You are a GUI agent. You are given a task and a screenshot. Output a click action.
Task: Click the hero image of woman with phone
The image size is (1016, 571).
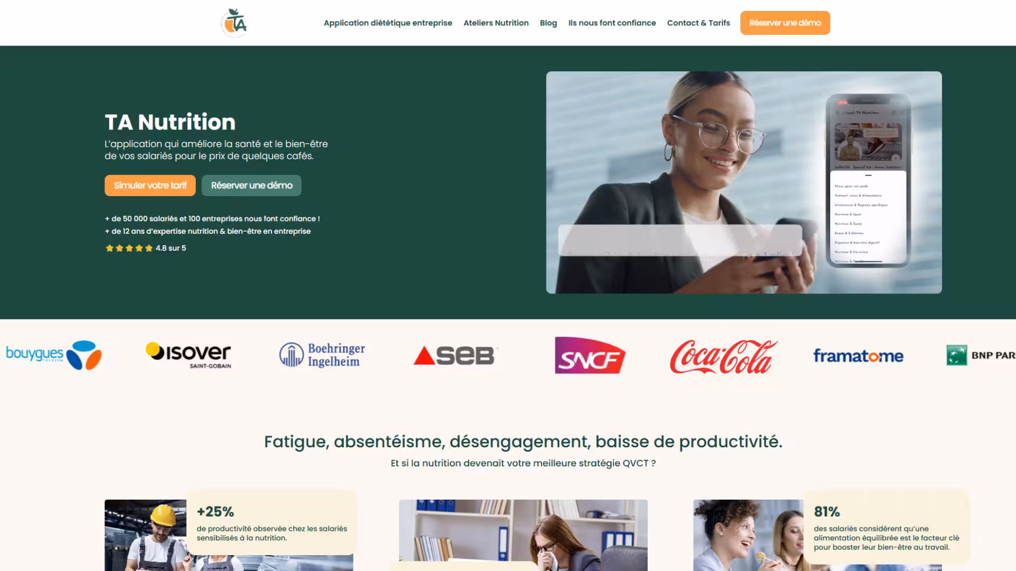[x=743, y=182]
